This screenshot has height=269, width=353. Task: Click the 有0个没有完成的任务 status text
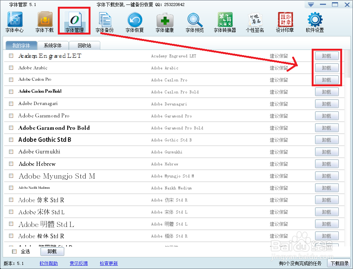(300, 263)
